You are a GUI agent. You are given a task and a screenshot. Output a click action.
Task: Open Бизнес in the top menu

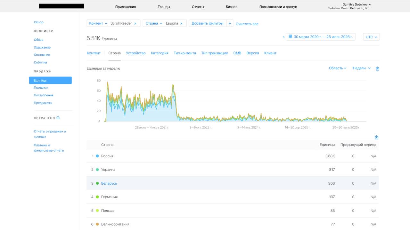(232, 7)
